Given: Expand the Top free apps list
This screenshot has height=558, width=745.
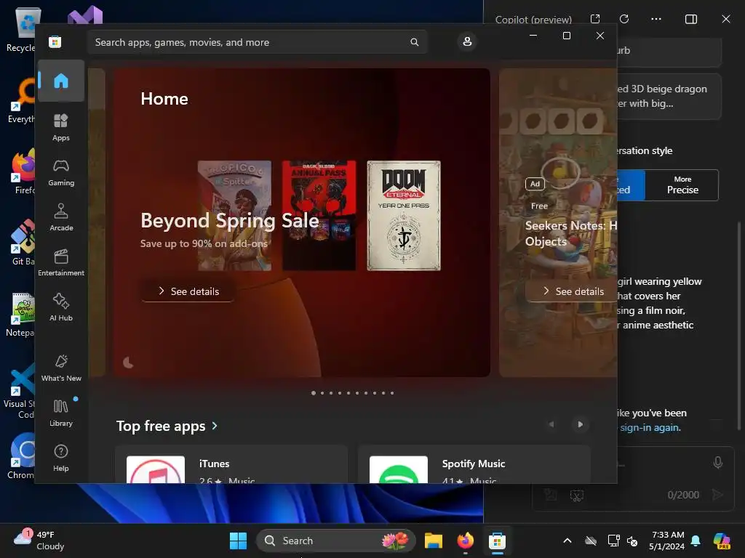Looking at the screenshot, I should point(167,426).
